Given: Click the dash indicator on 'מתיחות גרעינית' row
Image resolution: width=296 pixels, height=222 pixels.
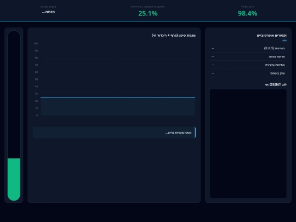Looking at the screenshot, I should [x=213, y=65].
